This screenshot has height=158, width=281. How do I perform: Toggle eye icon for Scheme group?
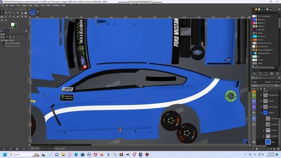(x=254, y=113)
